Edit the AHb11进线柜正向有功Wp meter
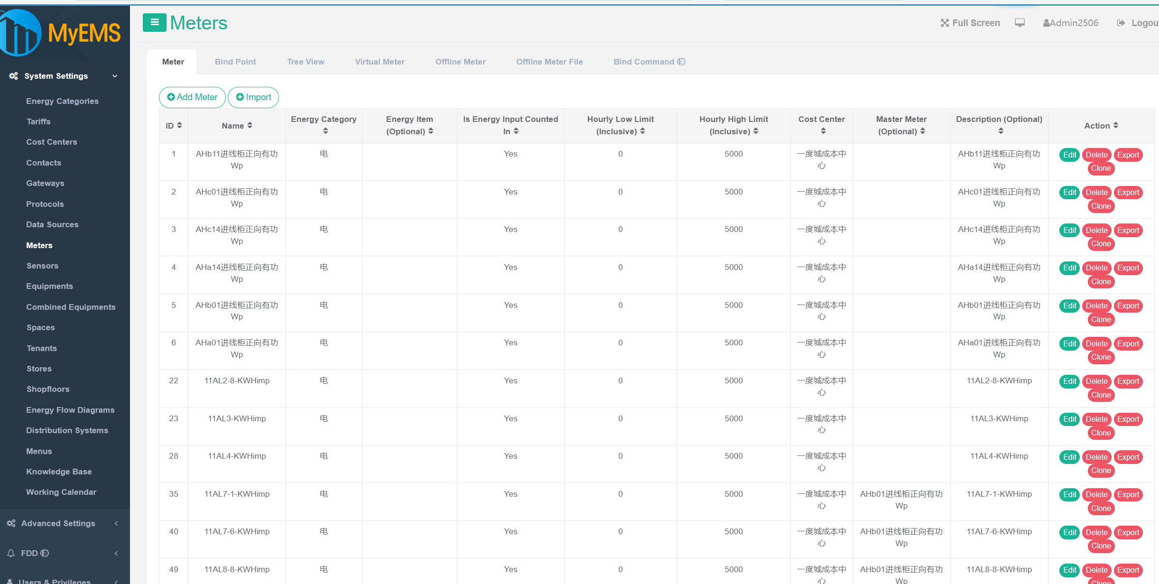 pyautogui.click(x=1069, y=155)
